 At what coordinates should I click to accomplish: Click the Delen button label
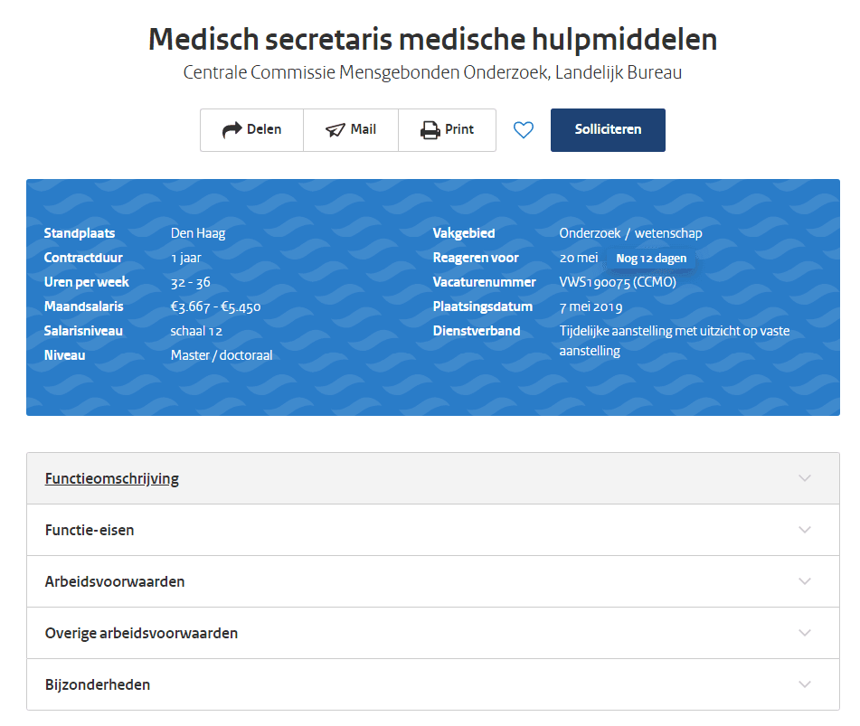click(x=264, y=129)
